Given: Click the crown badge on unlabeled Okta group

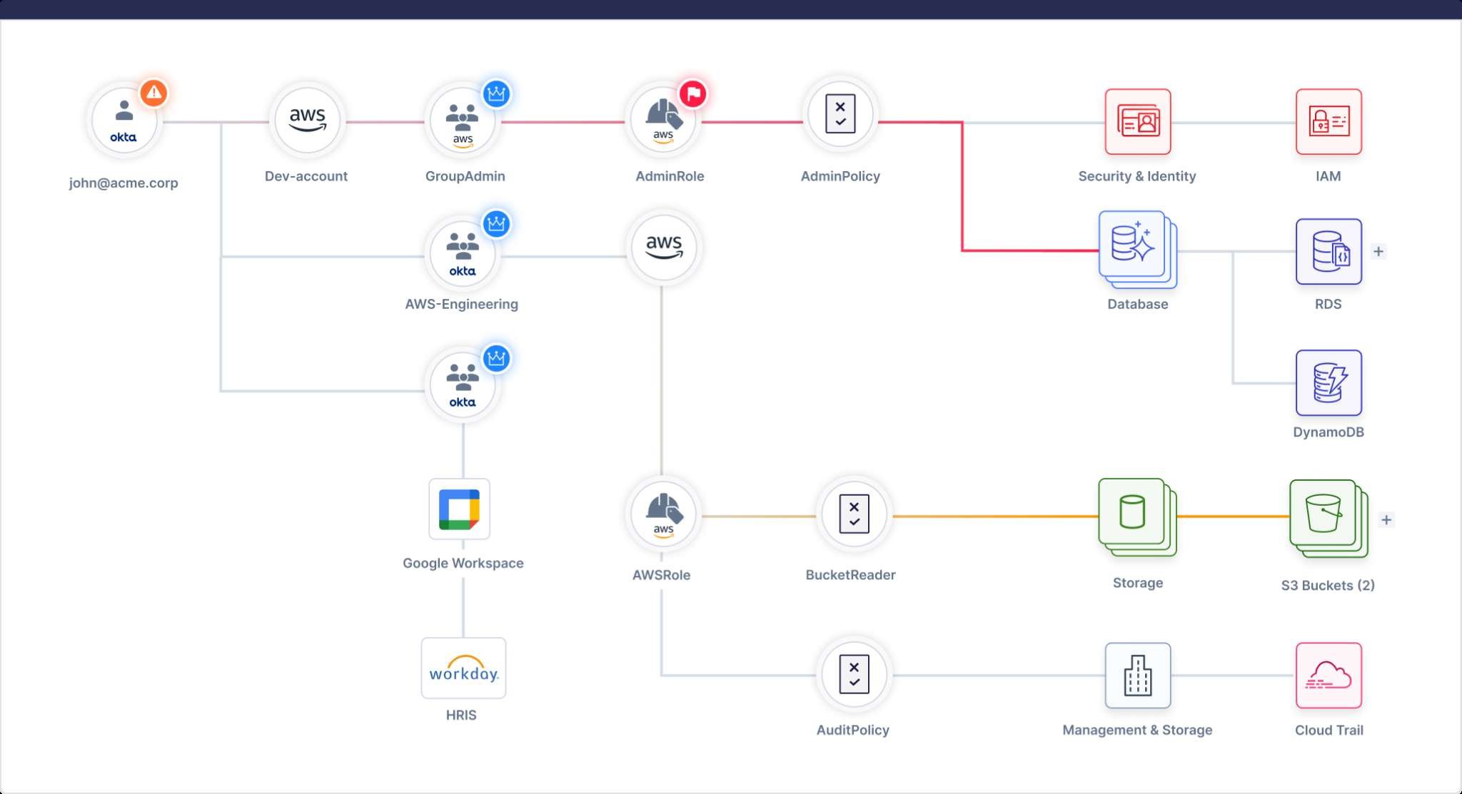Looking at the screenshot, I should (496, 358).
